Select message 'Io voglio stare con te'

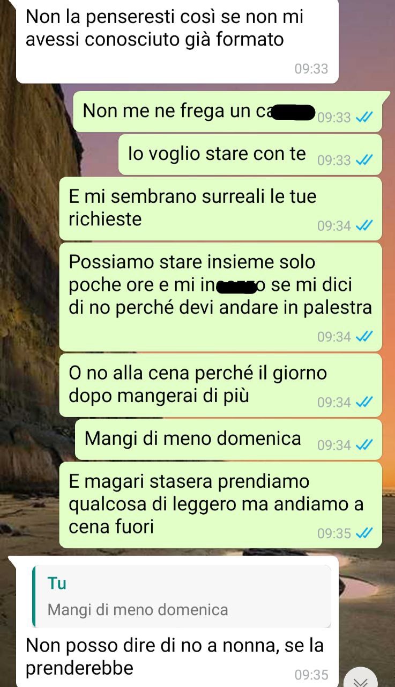(x=250, y=155)
